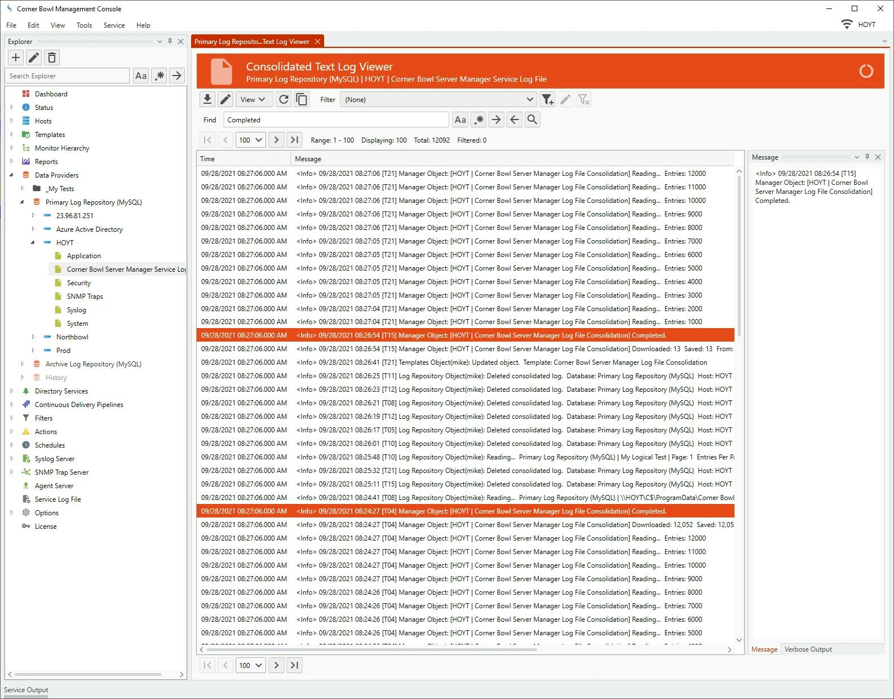Collapse the HOYT host node
This screenshot has width=894, height=699.
tap(33, 242)
